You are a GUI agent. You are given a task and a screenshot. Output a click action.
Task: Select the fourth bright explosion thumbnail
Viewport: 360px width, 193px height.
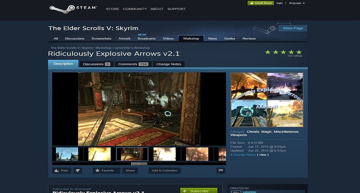pos(165,154)
